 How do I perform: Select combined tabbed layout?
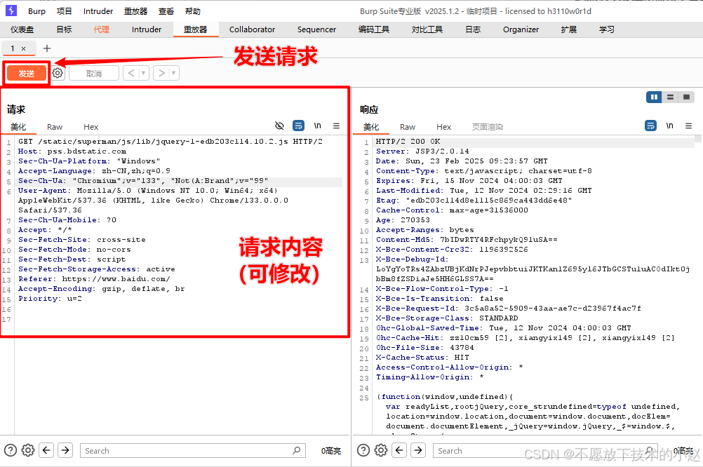[x=686, y=97]
